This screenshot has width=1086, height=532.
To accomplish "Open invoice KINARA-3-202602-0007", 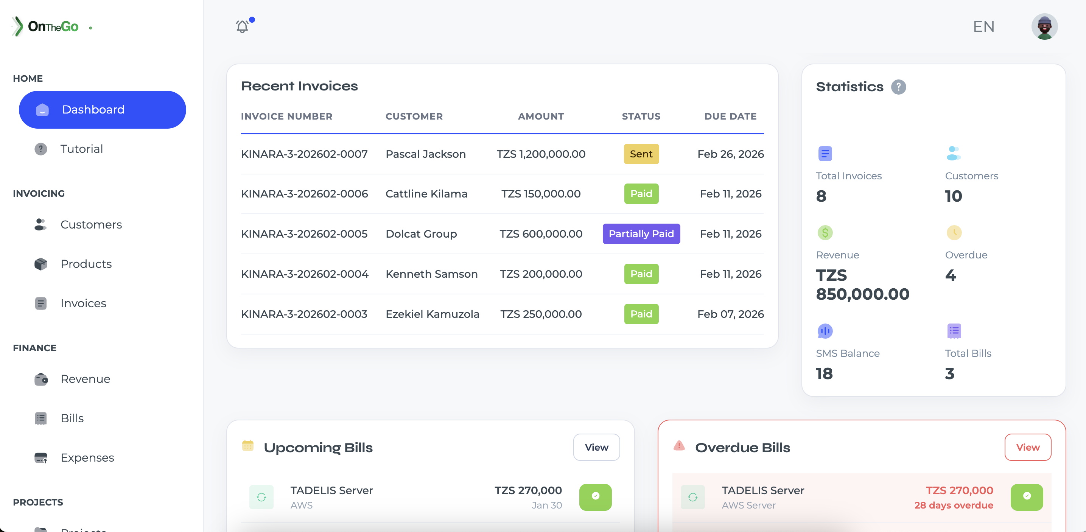I will 304,154.
